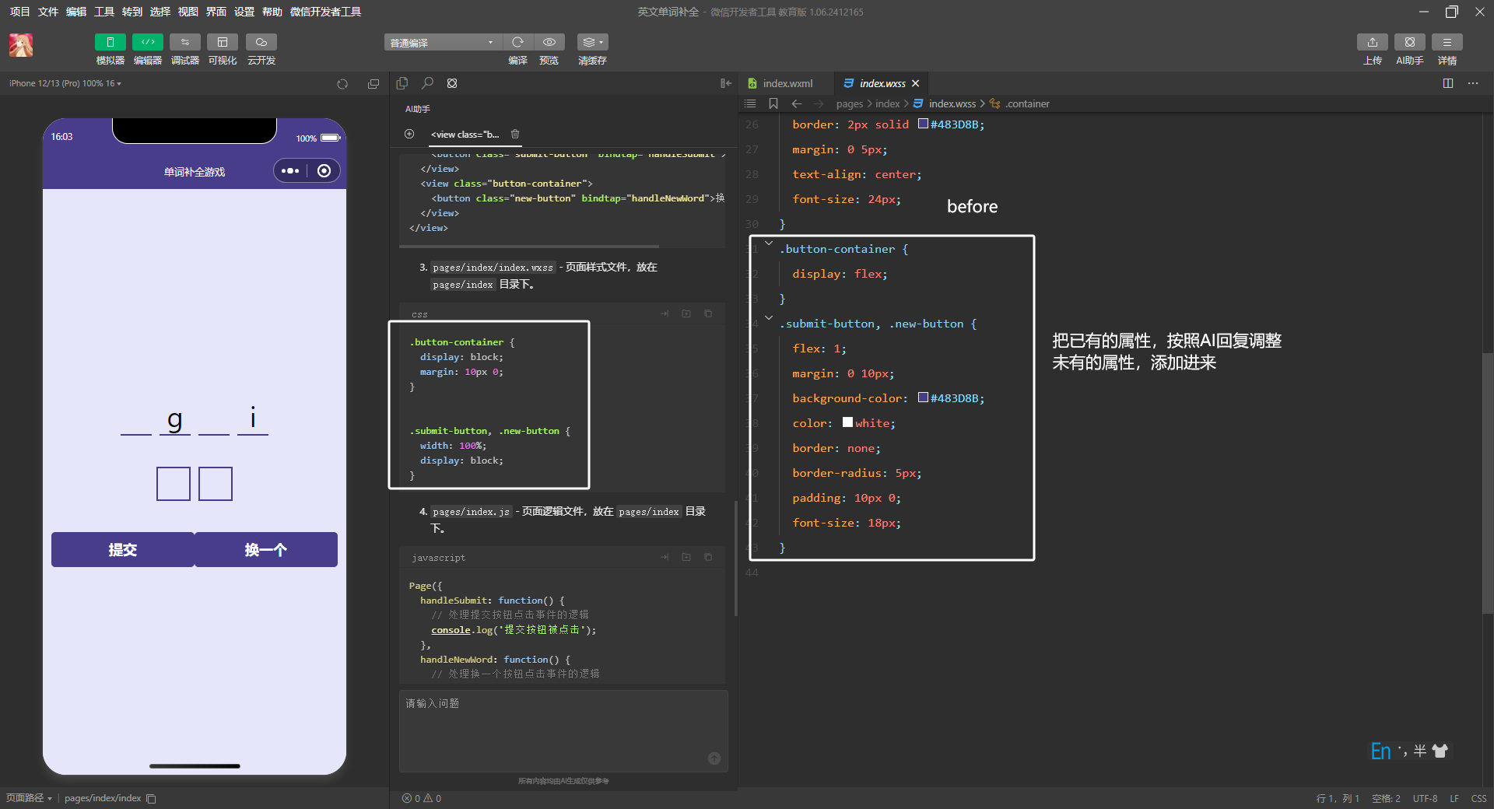Click the .container breadcrumb
1494x809 pixels.
click(x=1027, y=103)
